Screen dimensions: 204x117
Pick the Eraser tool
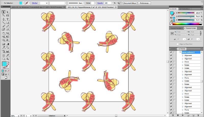pos(8,29)
